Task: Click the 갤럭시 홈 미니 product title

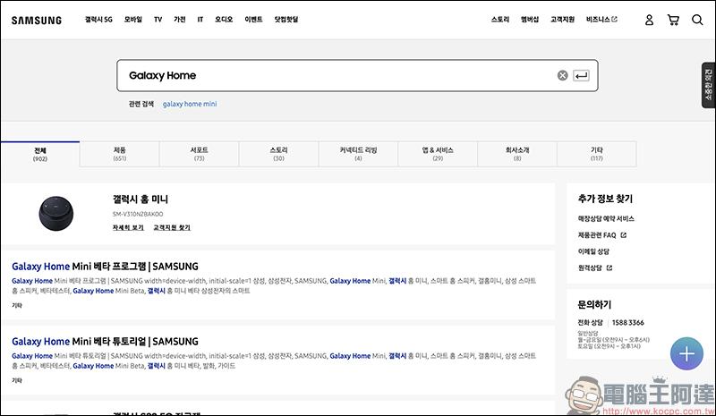Action: click(x=141, y=200)
